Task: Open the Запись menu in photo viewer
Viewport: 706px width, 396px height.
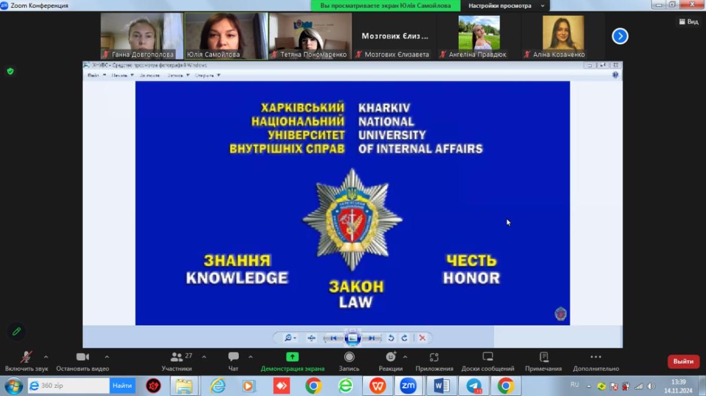Action: (x=178, y=75)
